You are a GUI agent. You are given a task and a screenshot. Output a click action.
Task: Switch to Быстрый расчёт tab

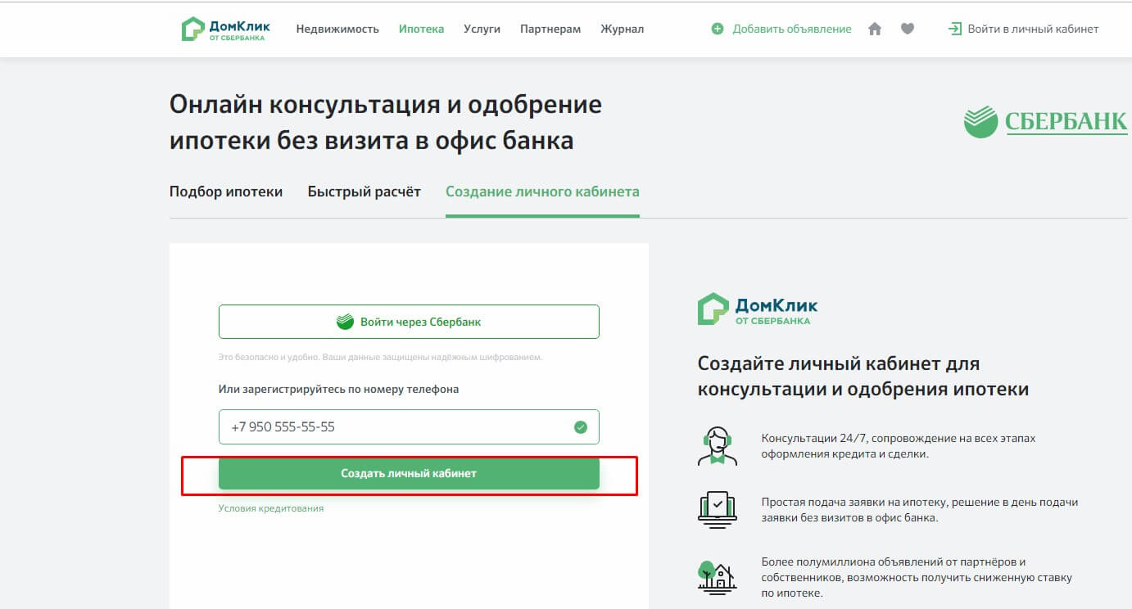365,192
